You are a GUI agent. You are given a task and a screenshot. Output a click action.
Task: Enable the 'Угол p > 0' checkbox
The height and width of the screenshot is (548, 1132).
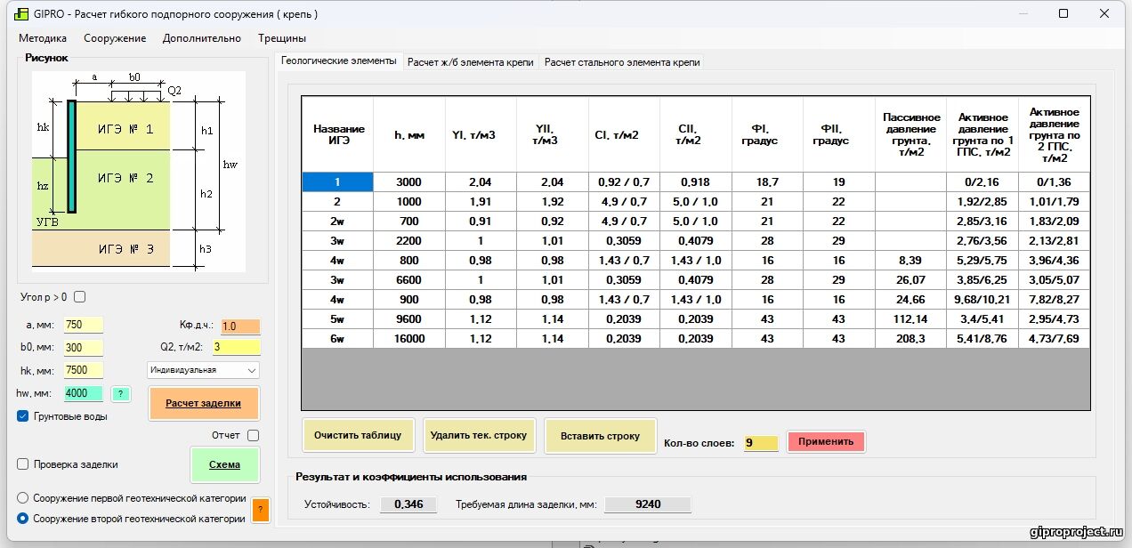pos(80,297)
